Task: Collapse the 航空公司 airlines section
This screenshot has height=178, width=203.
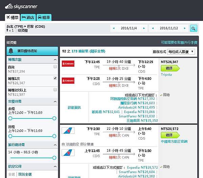Action: click(55, 167)
